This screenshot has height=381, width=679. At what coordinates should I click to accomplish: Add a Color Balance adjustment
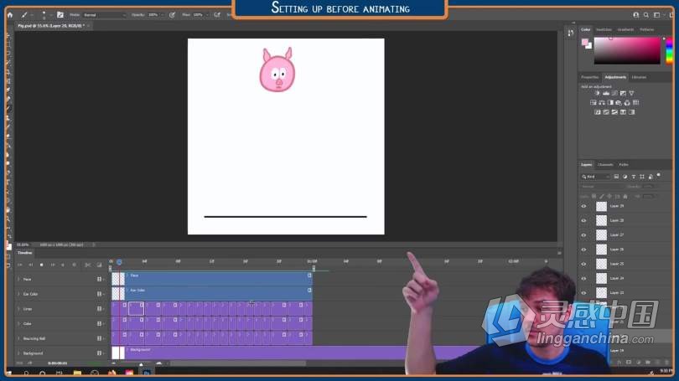[602, 103]
